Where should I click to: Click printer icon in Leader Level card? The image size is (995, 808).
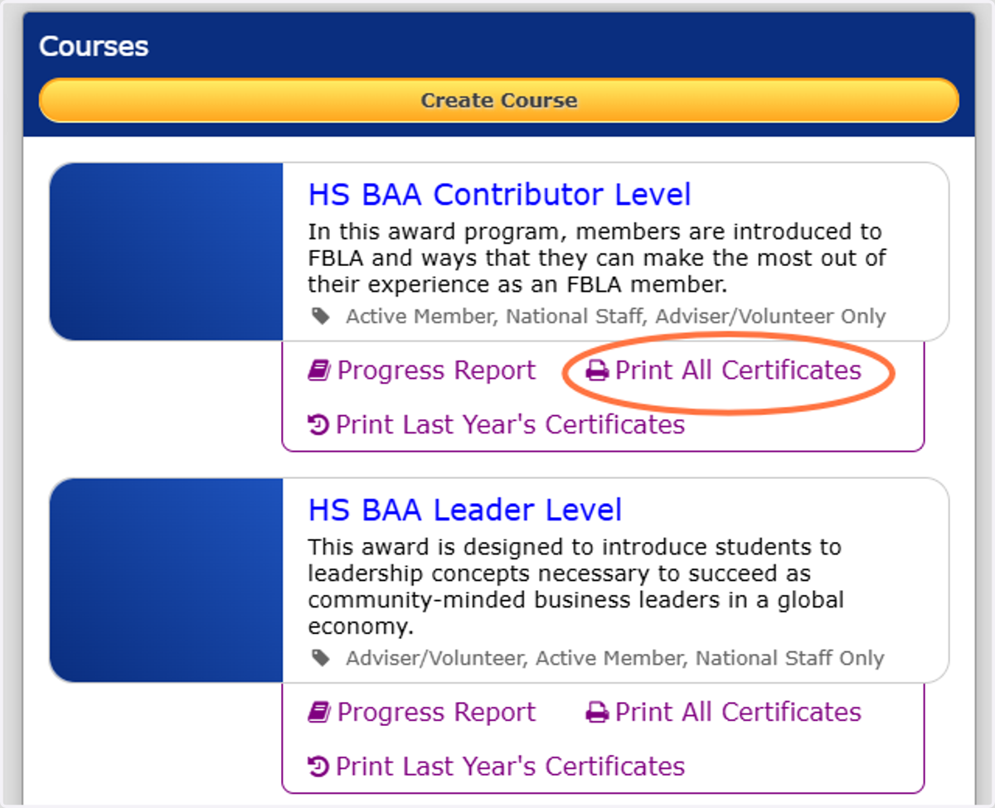(597, 714)
